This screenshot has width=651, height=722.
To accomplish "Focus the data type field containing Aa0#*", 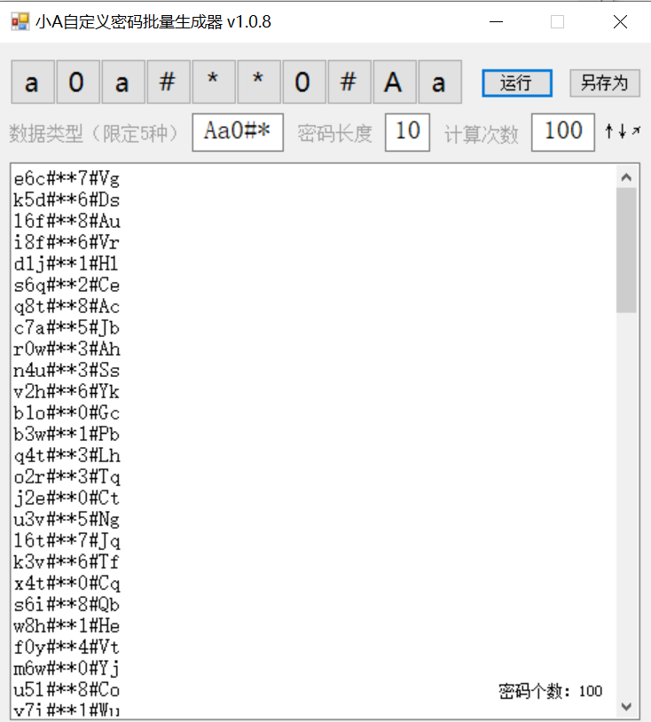I will (x=238, y=132).
